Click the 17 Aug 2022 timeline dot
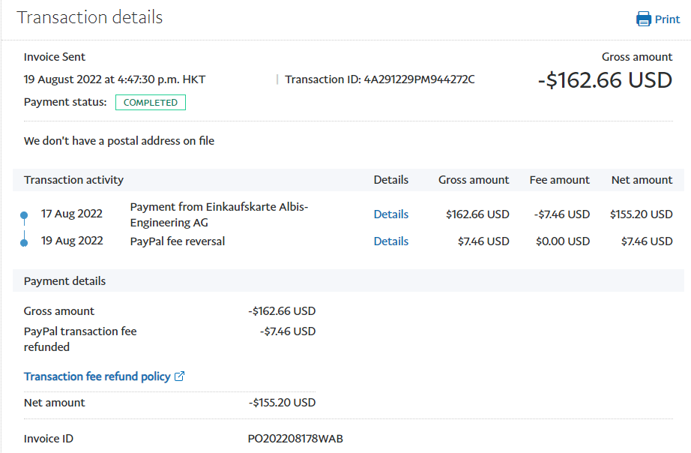 pyautogui.click(x=24, y=216)
